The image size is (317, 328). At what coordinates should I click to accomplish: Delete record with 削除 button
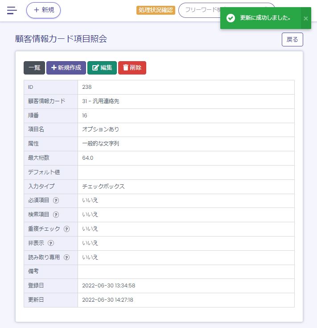[x=132, y=68]
